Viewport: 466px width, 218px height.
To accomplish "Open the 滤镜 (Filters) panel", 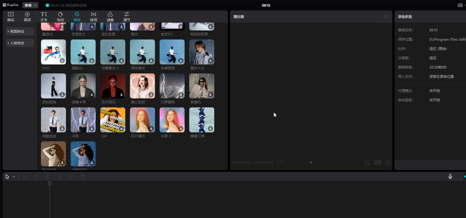I will click(x=110, y=17).
